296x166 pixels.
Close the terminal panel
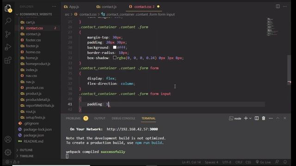tap(285, 118)
